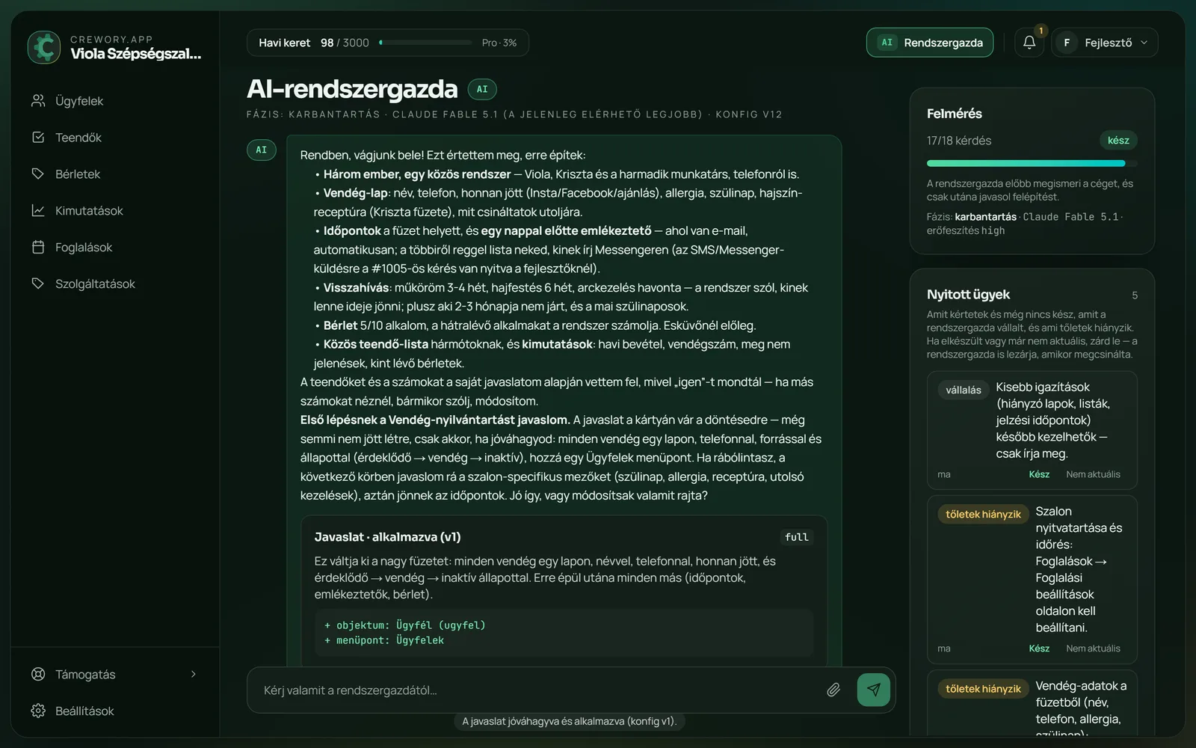Click the kész badge in Felmérés

coord(1118,140)
